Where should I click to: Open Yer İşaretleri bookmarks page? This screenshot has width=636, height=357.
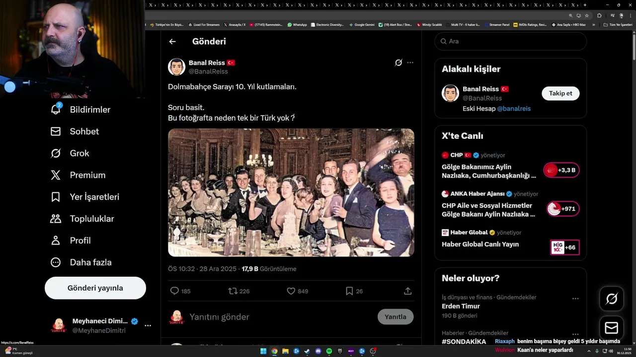(x=85, y=197)
